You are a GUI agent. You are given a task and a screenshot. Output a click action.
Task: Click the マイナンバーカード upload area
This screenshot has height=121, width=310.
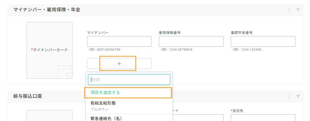pyautogui.click(x=50, y=50)
